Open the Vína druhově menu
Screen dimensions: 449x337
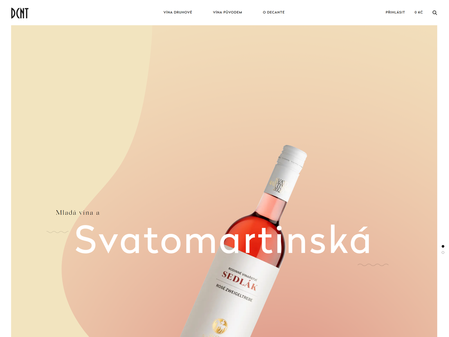[x=178, y=12]
